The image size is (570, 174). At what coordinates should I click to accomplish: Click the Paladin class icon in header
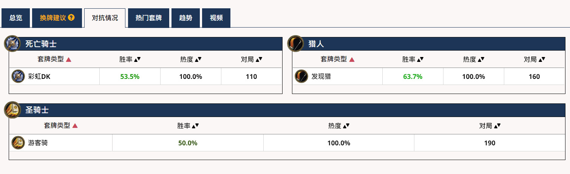tap(12, 110)
